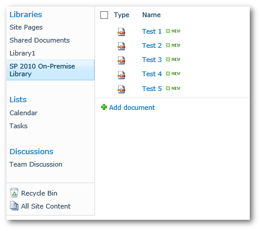This screenshot has width=261, height=231.
Task: Click the Recycle Bin icon
Action: (14, 193)
